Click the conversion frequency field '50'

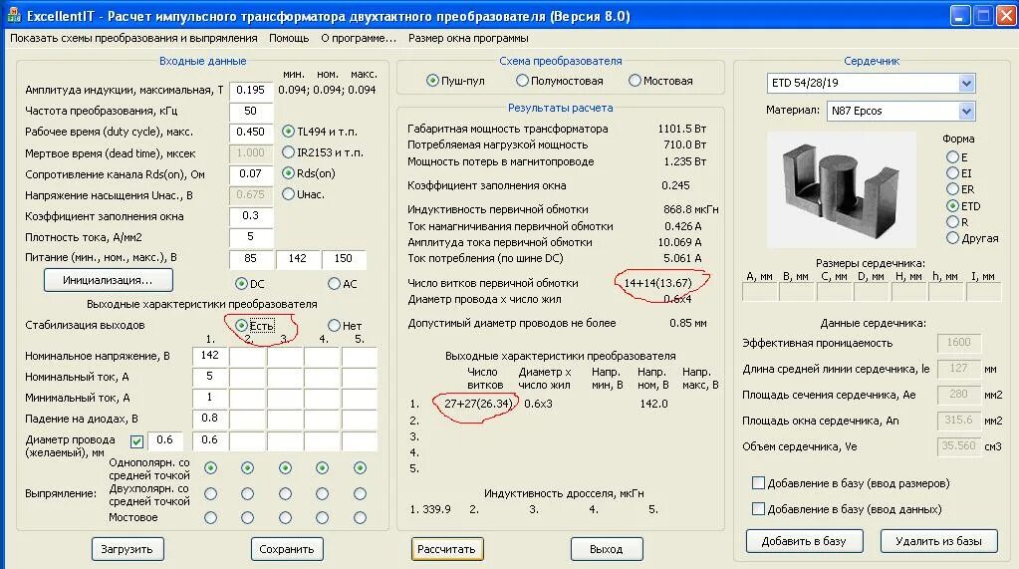point(251,112)
